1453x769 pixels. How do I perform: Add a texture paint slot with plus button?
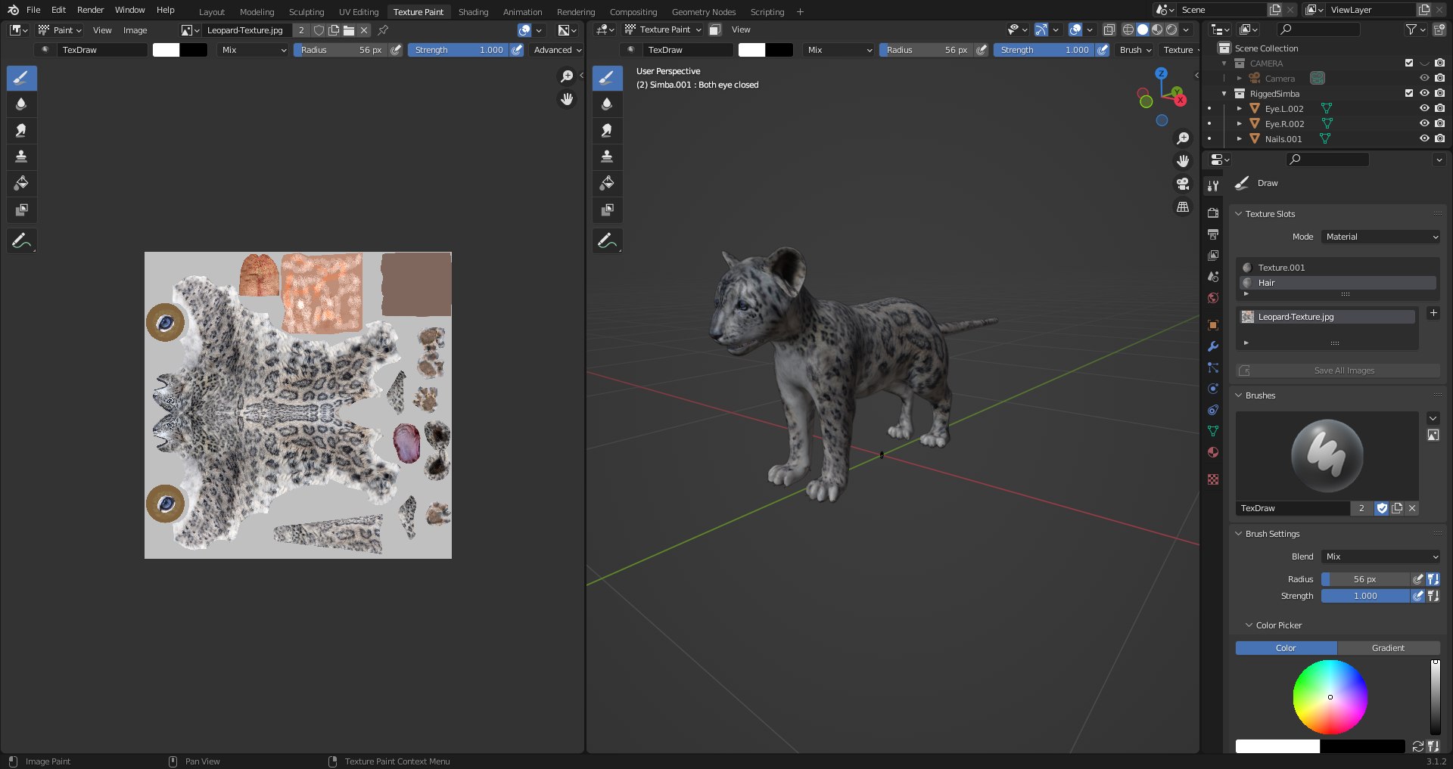click(1433, 313)
